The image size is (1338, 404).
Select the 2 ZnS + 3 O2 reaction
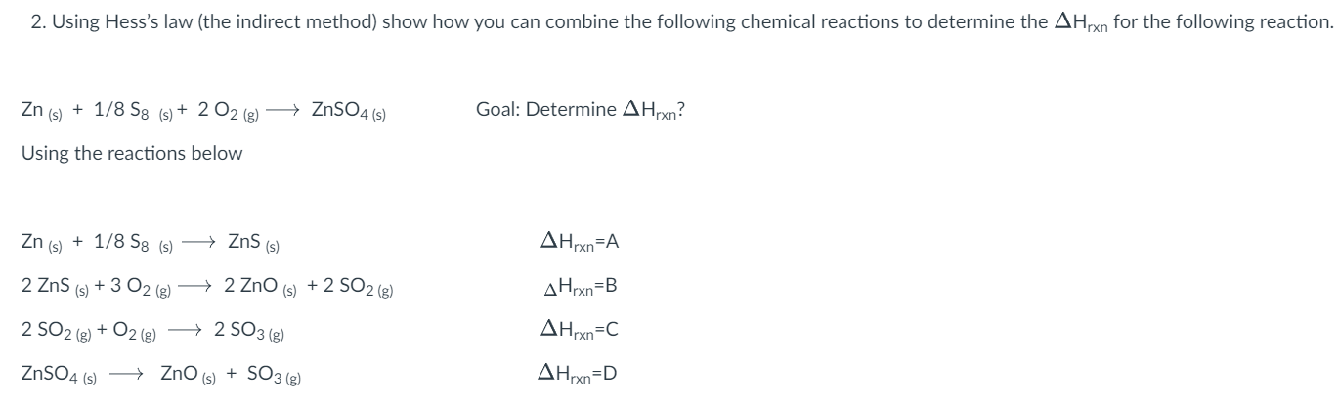coord(207,286)
